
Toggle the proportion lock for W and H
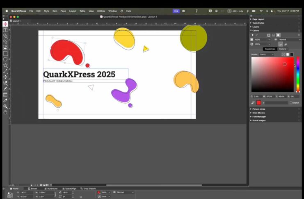pos(55,194)
